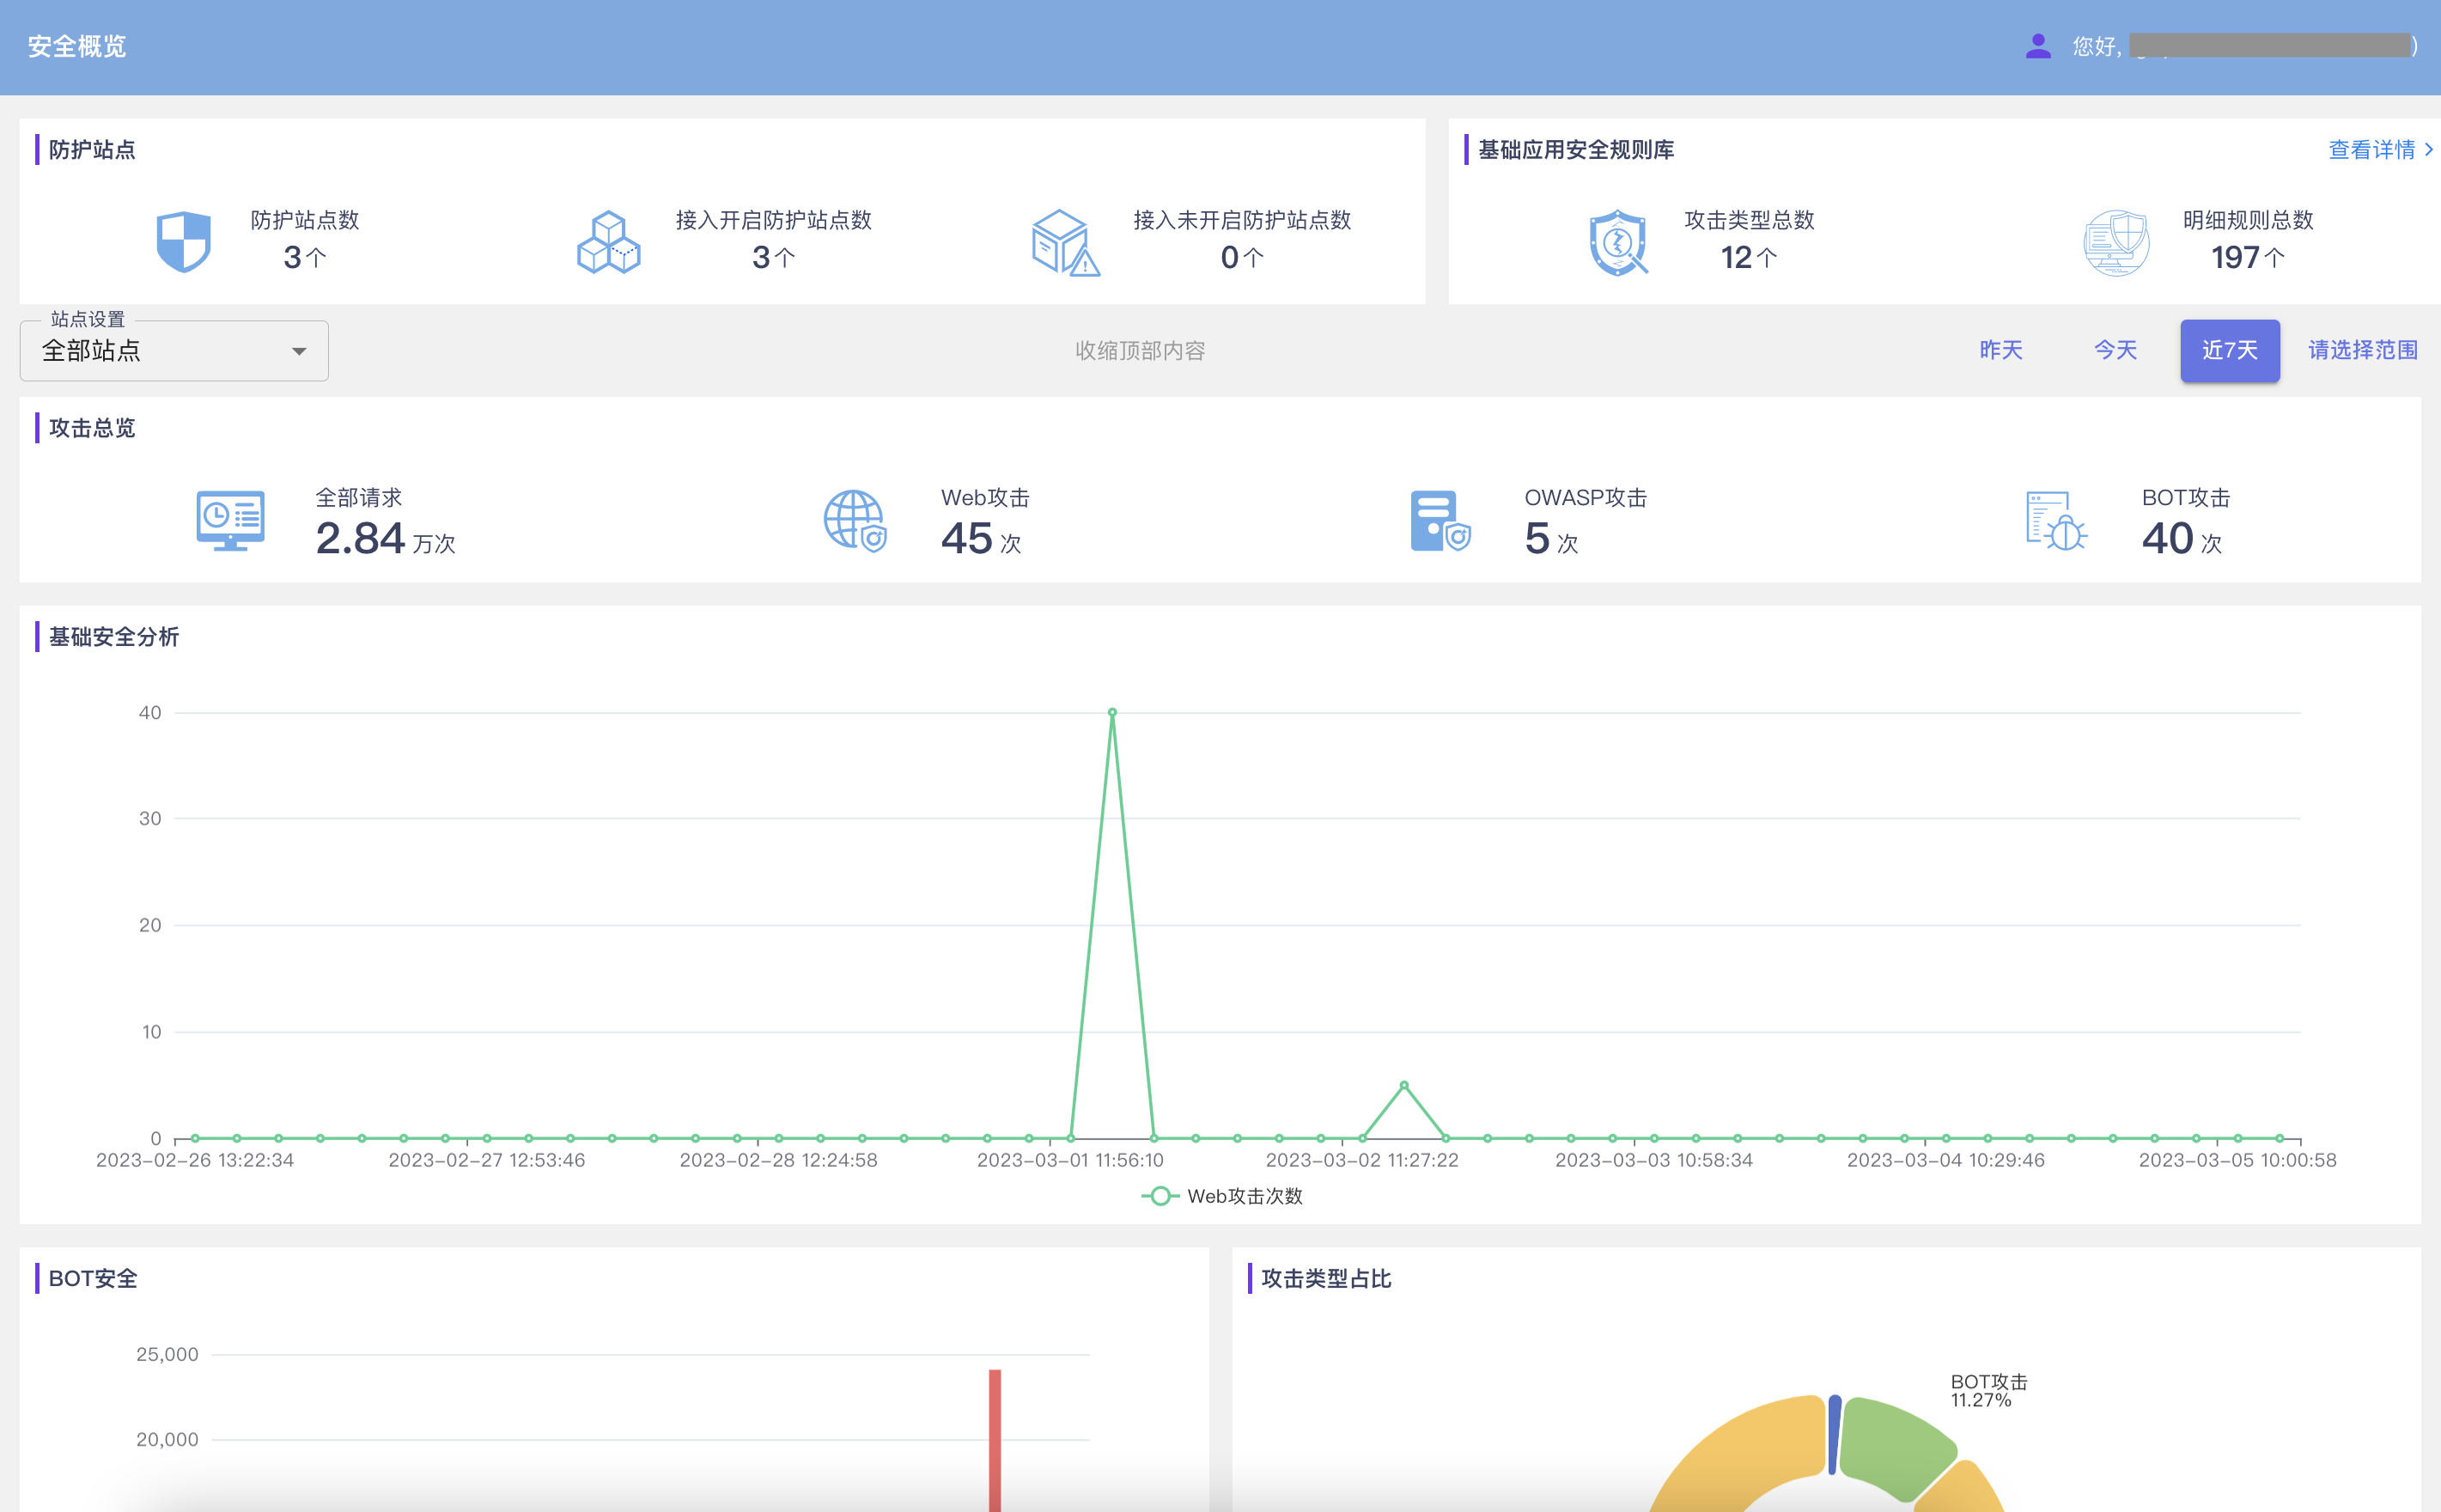Click the small peak point at 5
Image resolution: width=2441 pixels, height=1512 pixels.
tap(1403, 1085)
